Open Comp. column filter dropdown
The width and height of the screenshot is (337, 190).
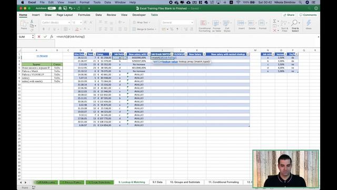tap(111, 54)
